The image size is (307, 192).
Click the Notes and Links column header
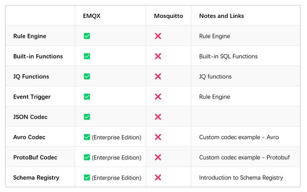coord(222,16)
